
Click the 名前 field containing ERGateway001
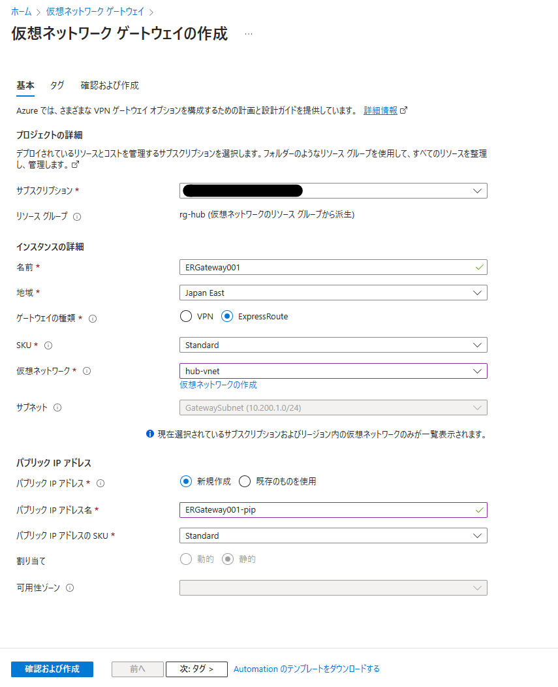[333, 267]
